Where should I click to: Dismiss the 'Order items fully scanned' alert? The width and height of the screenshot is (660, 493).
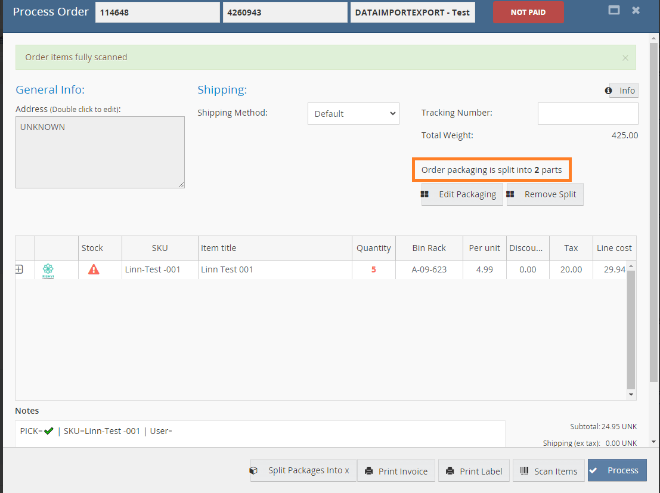[x=625, y=58]
